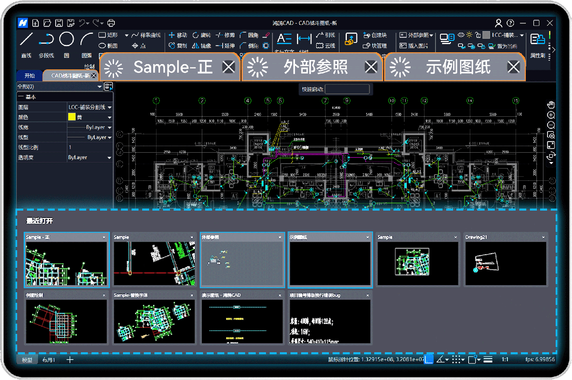Image resolution: width=572 pixels, height=380 pixels.
Task: Toggle ortho mode in status bar
Action: 429,359
